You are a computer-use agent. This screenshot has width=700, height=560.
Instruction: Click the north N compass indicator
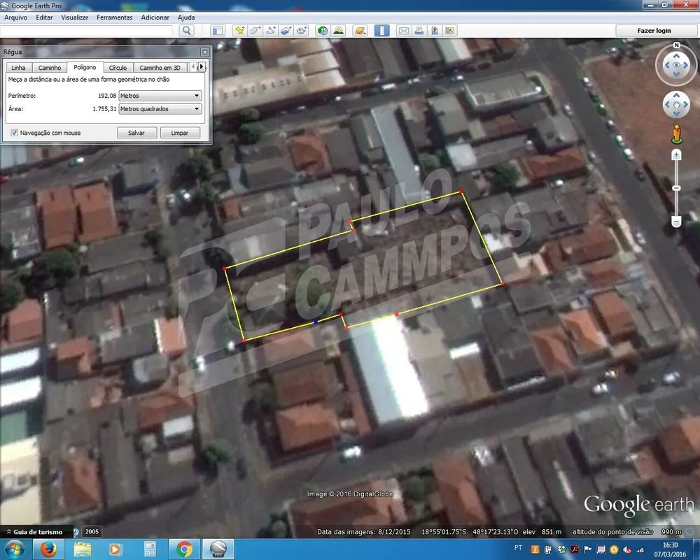[x=676, y=45]
